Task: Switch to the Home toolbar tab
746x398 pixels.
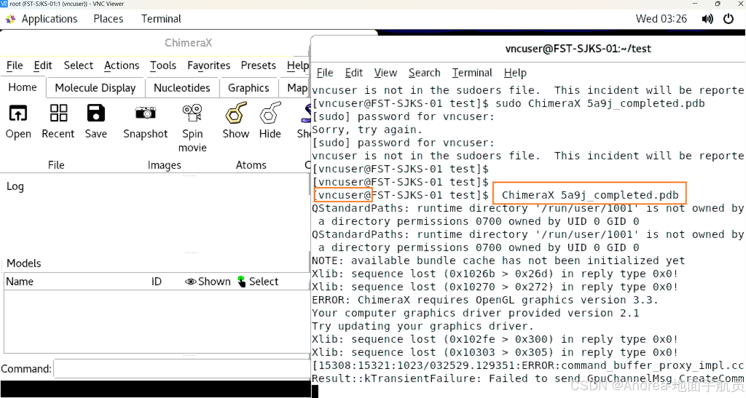Action: pos(23,88)
